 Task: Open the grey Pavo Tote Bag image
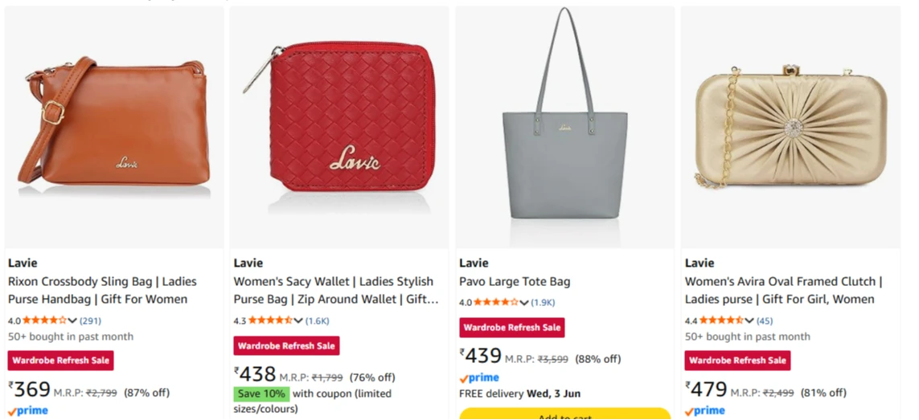click(x=565, y=127)
